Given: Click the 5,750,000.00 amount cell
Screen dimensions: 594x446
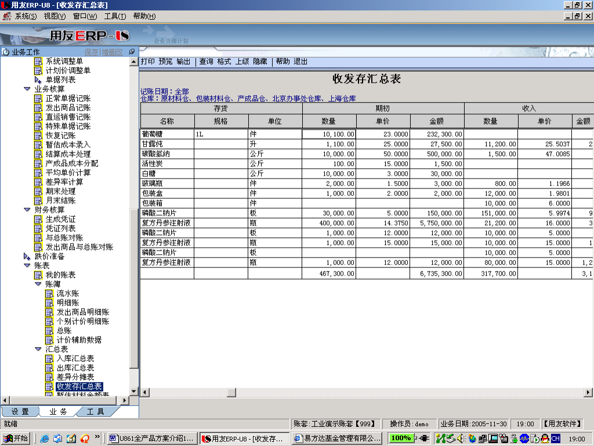Looking at the screenshot, I should tap(437, 223).
